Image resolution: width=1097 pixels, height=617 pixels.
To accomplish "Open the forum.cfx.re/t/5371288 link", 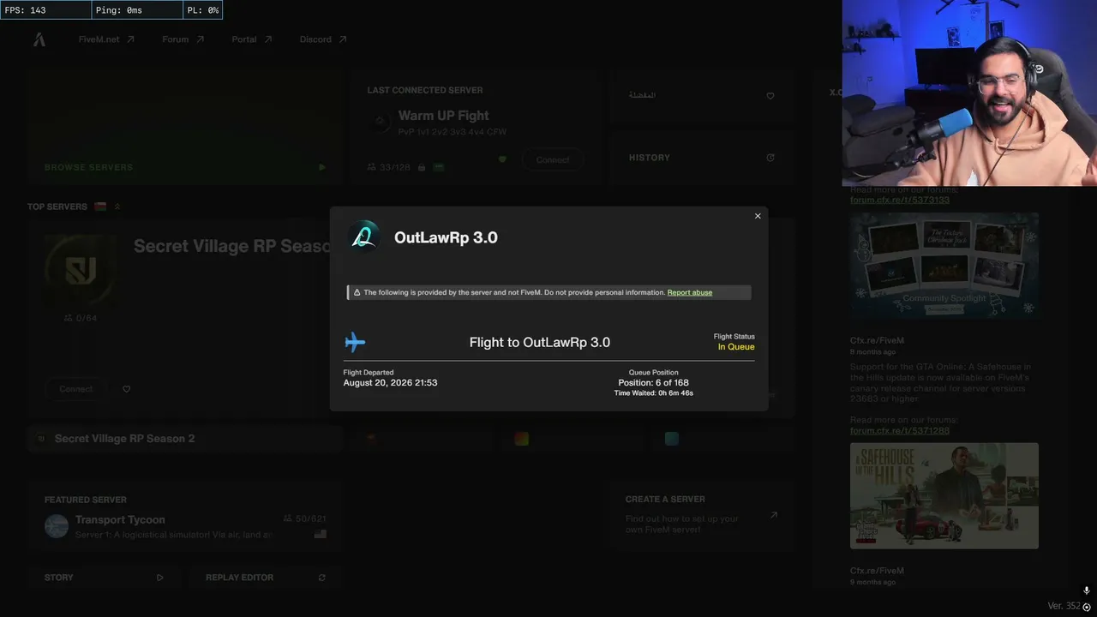I will (x=900, y=430).
